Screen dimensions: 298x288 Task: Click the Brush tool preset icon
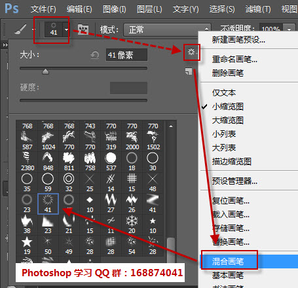tap(21, 29)
